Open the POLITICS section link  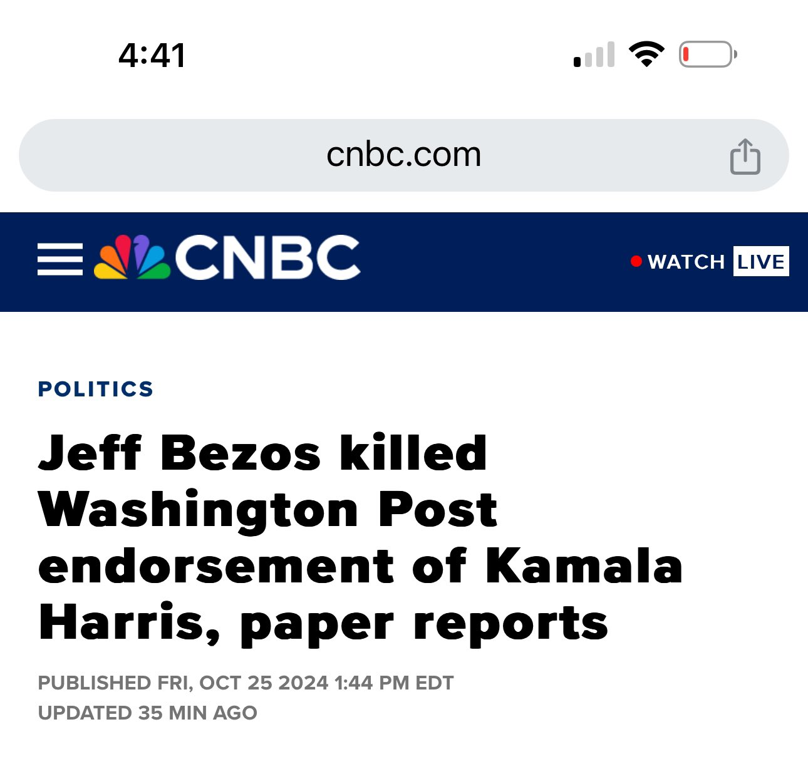[96, 389]
